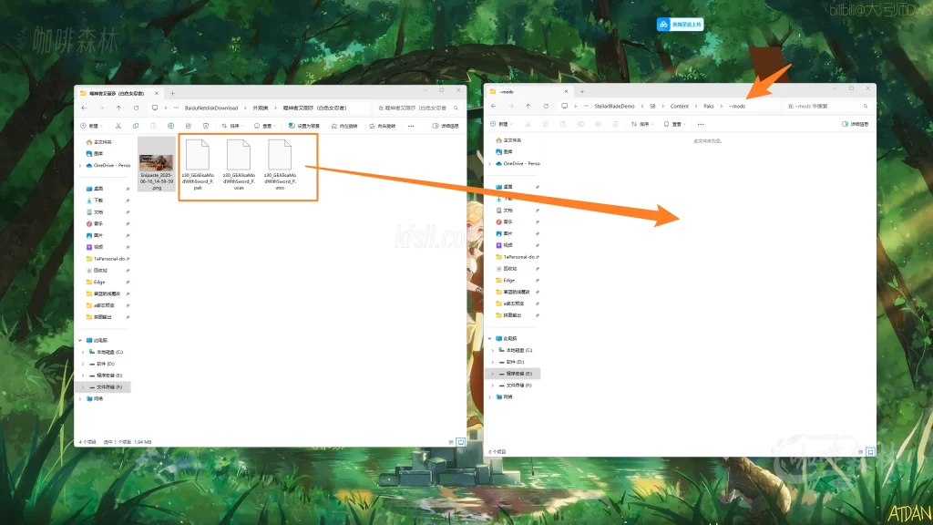Select the z30_GEAlisaModWithSword_P.utoc file
This screenshot has width=933, height=525.
point(280,165)
